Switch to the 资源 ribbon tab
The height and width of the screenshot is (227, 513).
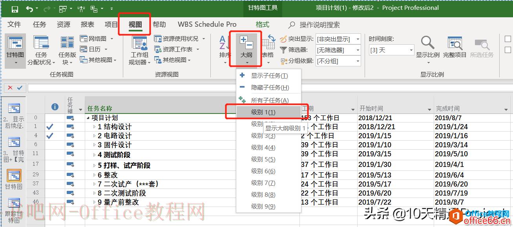tap(63, 24)
